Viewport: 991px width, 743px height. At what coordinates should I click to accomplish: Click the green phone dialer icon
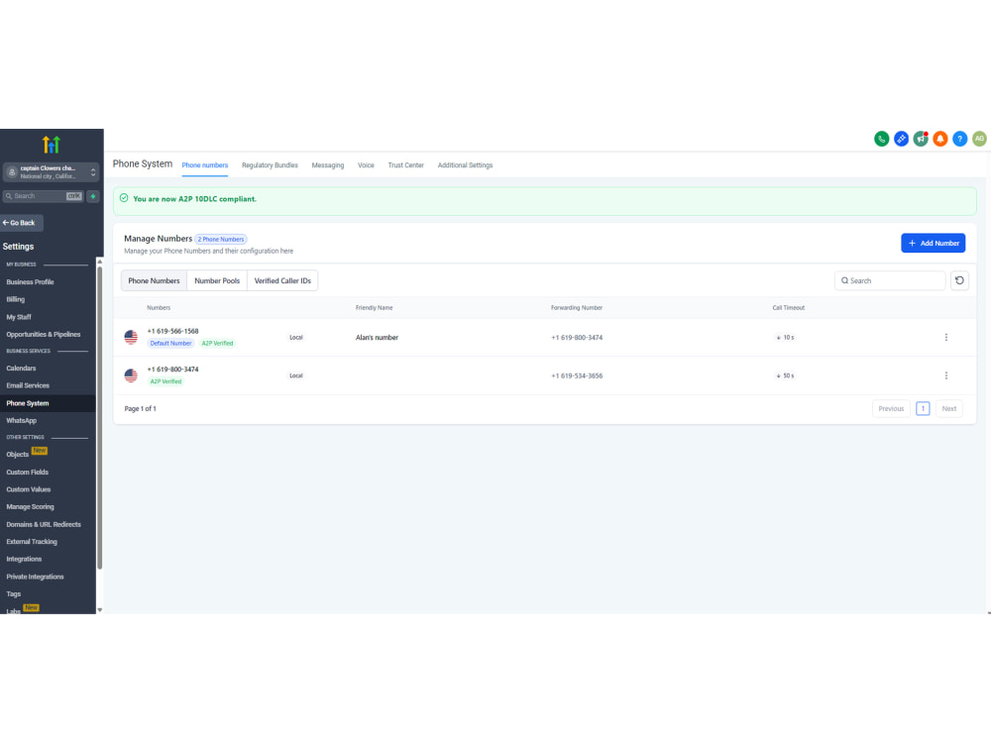881,139
